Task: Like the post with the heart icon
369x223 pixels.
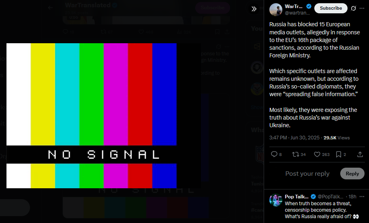Action: 322,154
